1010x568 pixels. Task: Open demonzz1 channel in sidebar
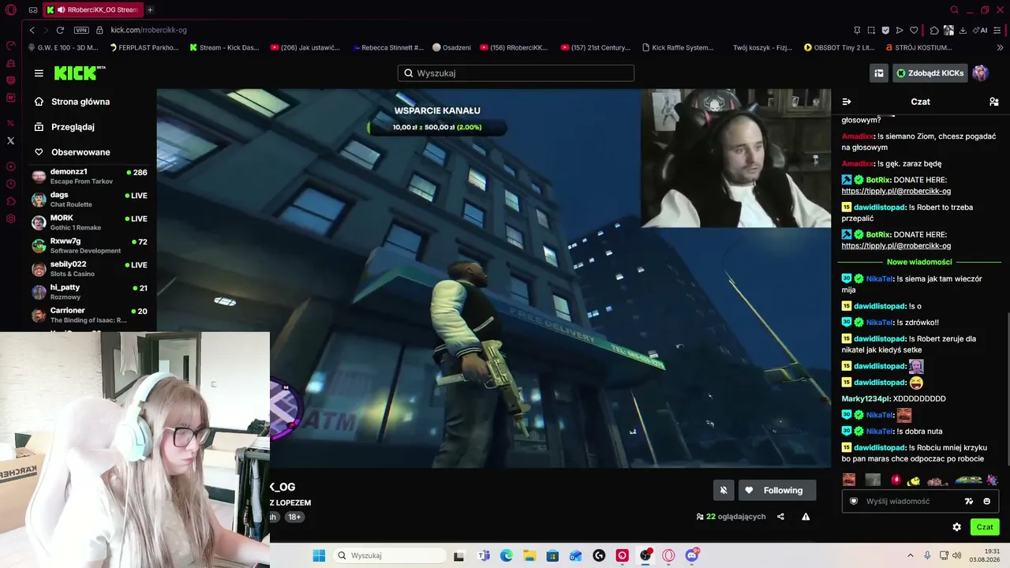click(90, 176)
